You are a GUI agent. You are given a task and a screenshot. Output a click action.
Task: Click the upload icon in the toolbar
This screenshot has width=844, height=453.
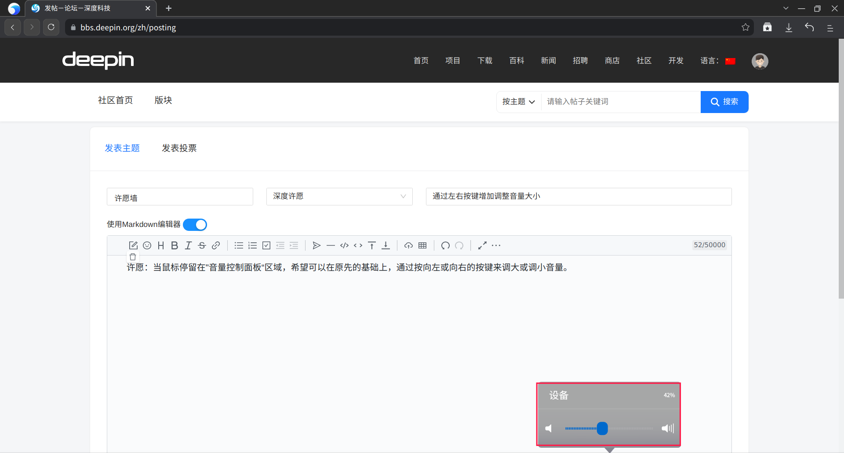click(x=408, y=245)
